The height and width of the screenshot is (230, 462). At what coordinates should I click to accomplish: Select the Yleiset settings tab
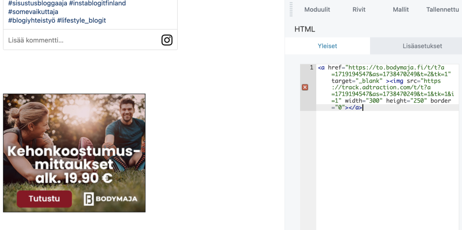click(x=327, y=46)
